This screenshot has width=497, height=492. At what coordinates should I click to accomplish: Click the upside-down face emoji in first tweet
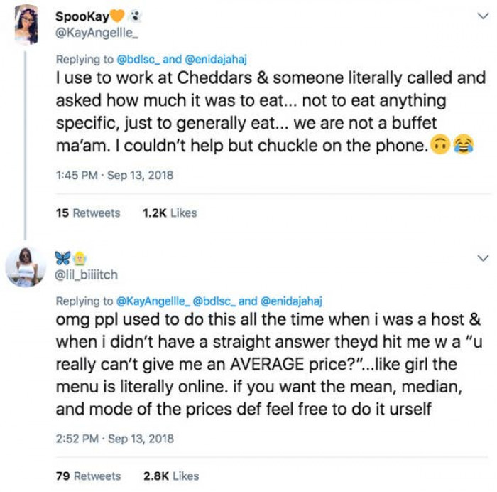pyautogui.click(x=440, y=146)
